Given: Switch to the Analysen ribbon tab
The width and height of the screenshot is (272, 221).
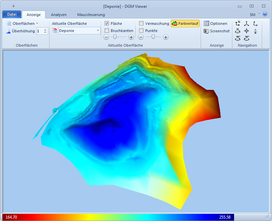Looking at the screenshot, I should (59, 15).
